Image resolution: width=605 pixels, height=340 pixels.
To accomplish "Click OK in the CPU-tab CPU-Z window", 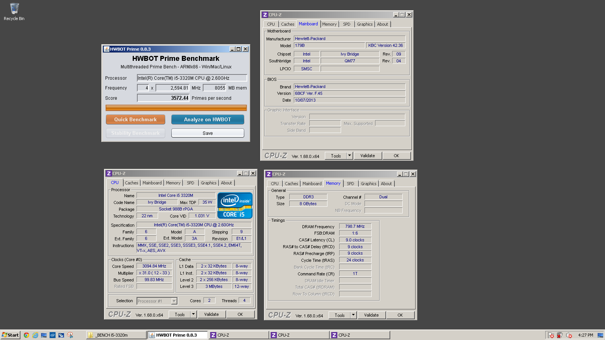I will click(240, 314).
